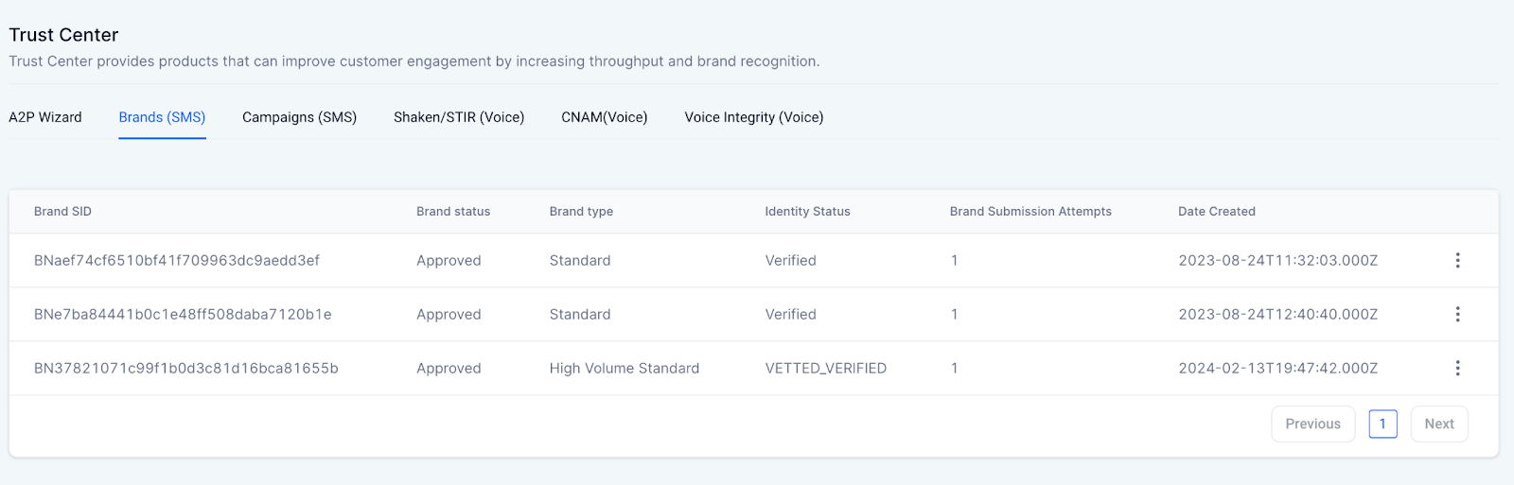Click the VETTED_VERIFIED identity status cell
1514x485 pixels.
coord(825,368)
